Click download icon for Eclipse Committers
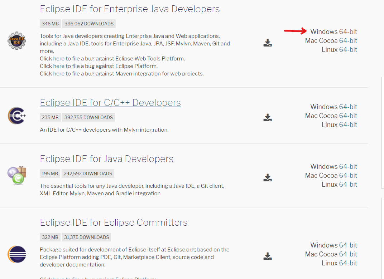Screen dimensions: 384x279 [x=268, y=256]
